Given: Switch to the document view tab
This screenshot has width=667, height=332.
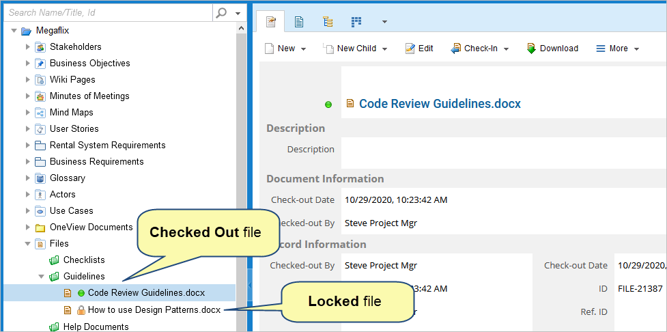Looking at the screenshot, I should 299,22.
